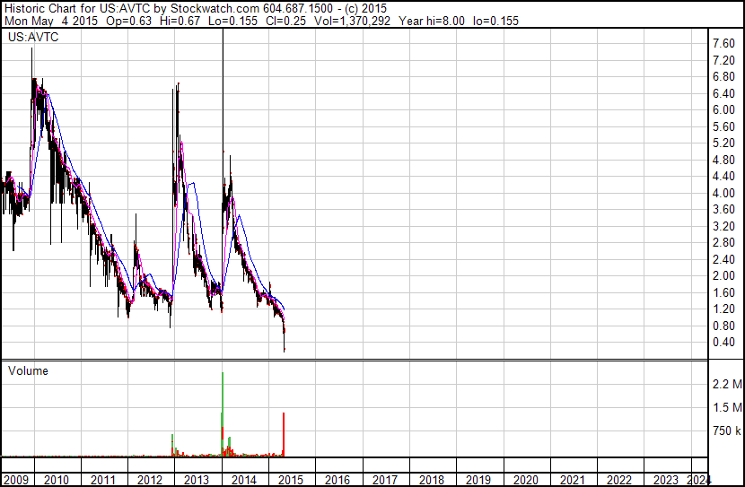Click the 2.2 M volume axis label
The width and height of the screenshot is (745, 487).
point(725,385)
